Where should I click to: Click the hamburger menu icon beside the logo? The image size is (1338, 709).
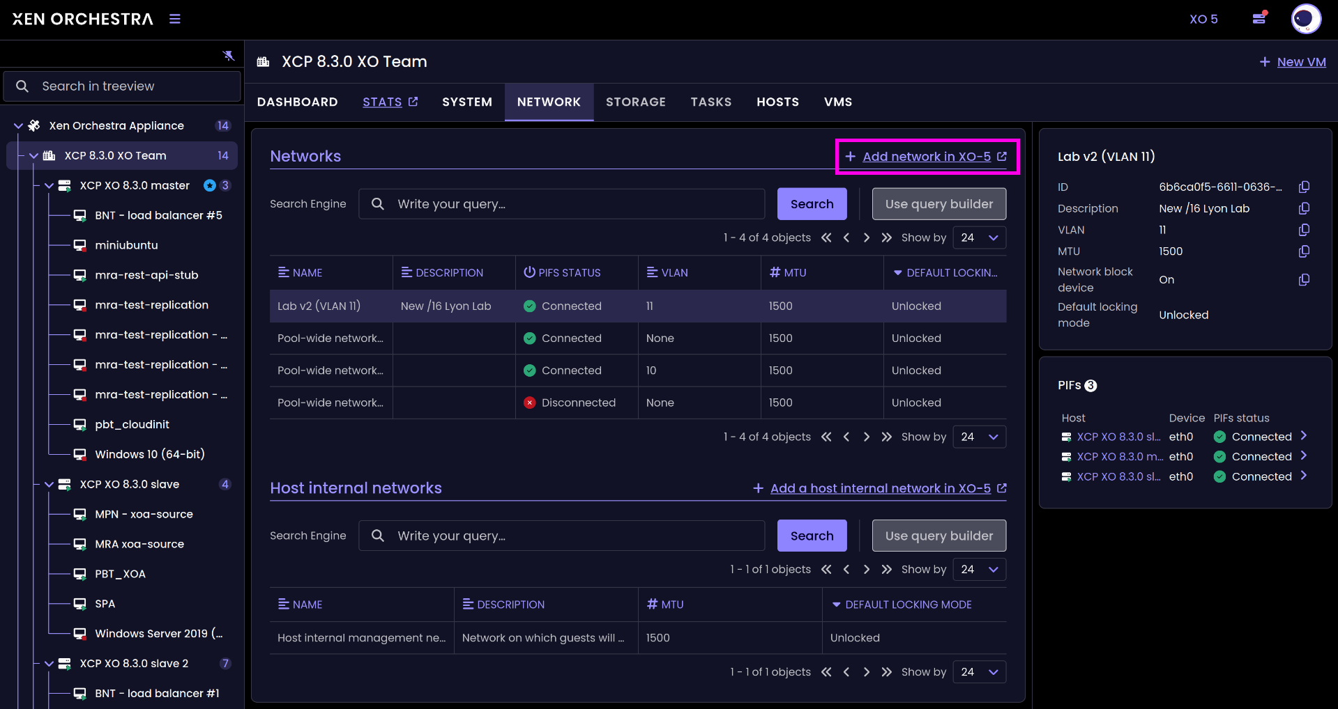175,19
